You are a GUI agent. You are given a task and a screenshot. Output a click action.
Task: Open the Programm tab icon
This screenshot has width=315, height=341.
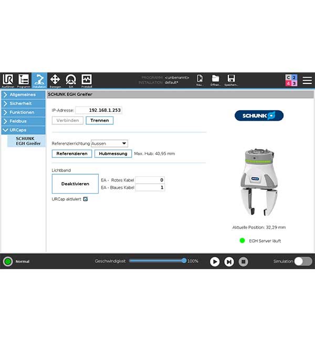click(x=24, y=80)
